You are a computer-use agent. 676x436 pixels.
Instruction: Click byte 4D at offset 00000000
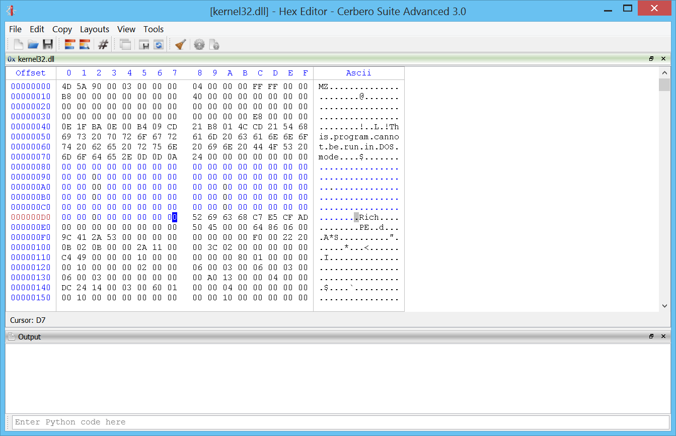click(x=66, y=86)
